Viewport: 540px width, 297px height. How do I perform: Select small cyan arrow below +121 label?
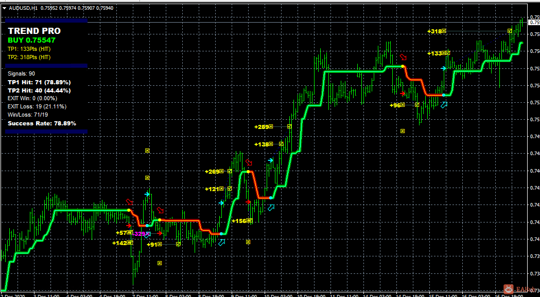click(x=221, y=203)
